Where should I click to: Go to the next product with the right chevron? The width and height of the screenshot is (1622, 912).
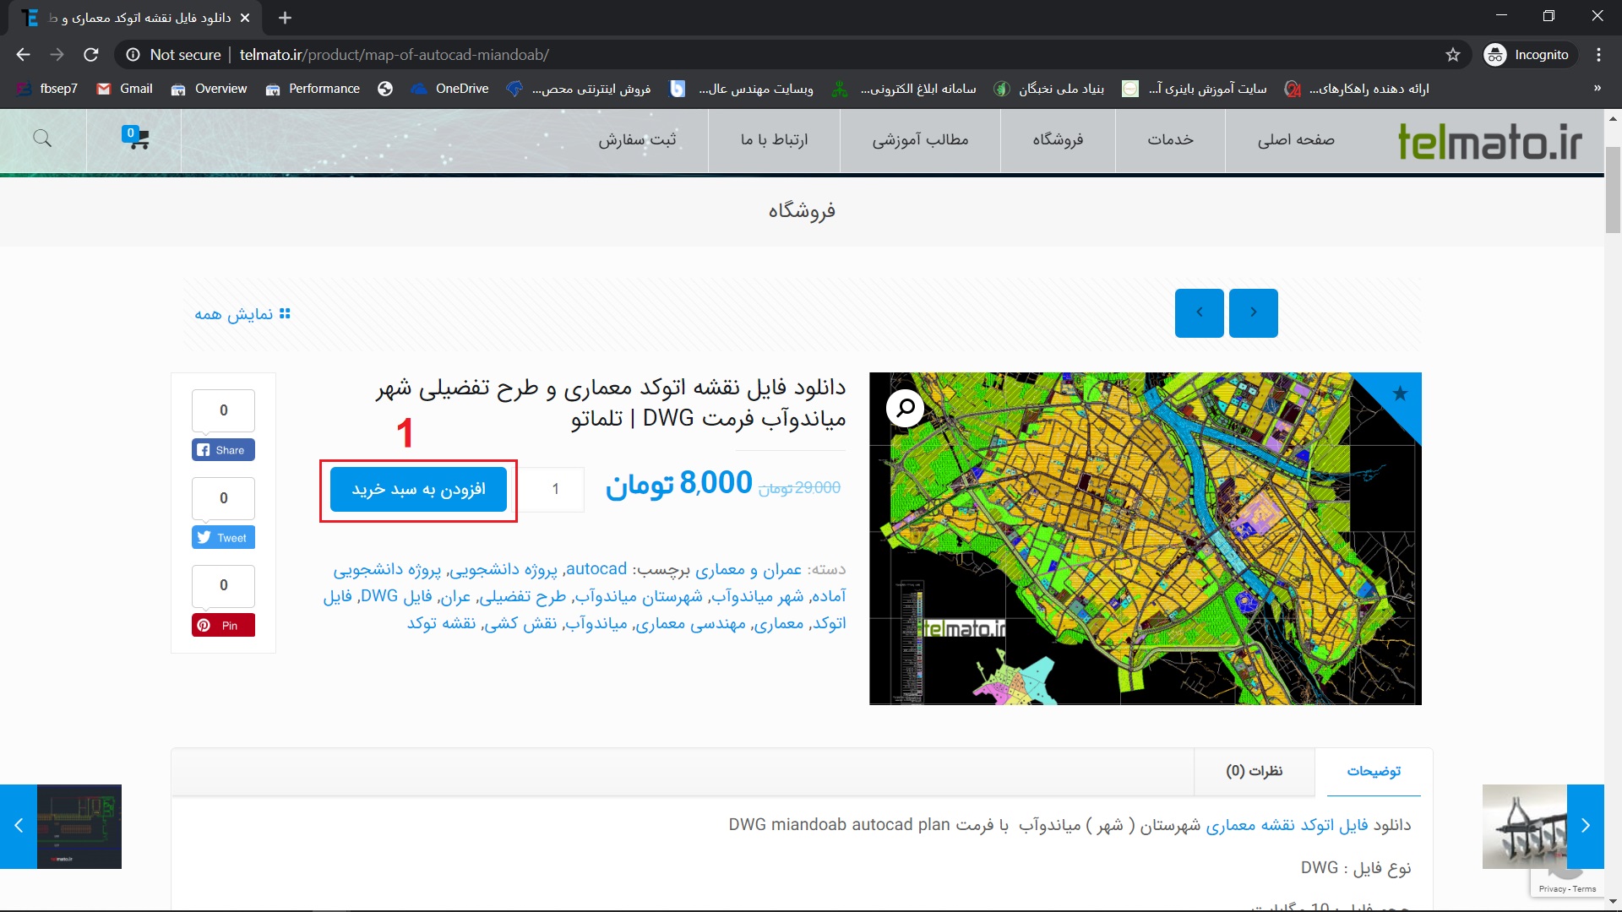1253,313
